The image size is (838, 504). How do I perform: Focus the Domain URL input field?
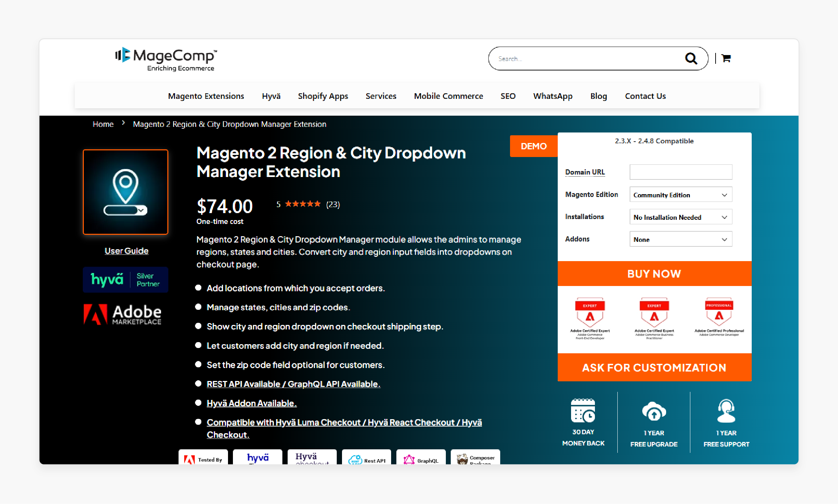pyautogui.click(x=681, y=172)
